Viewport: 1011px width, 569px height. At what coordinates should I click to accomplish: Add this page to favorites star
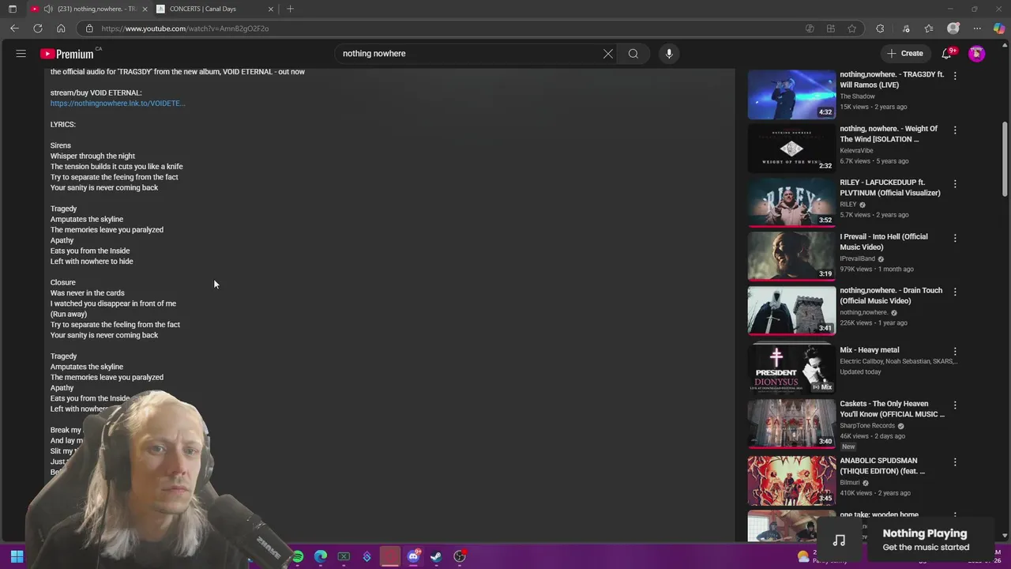851,28
